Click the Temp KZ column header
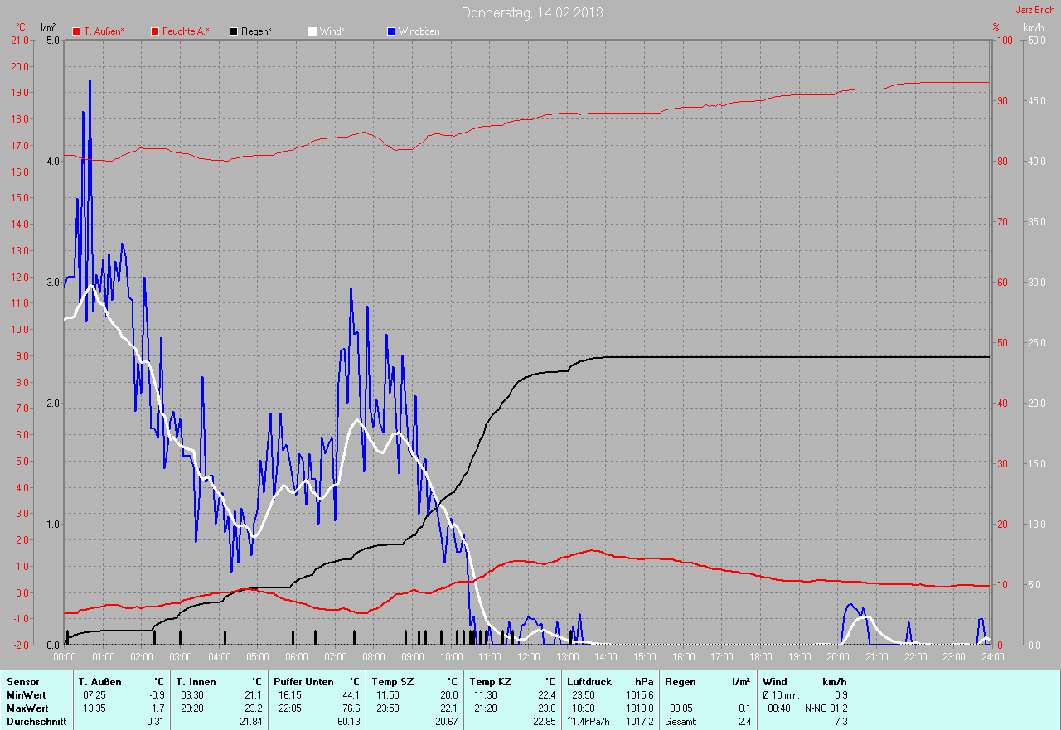Image resolution: width=1061 pixels, height=730 pixels. coord(491,682)
